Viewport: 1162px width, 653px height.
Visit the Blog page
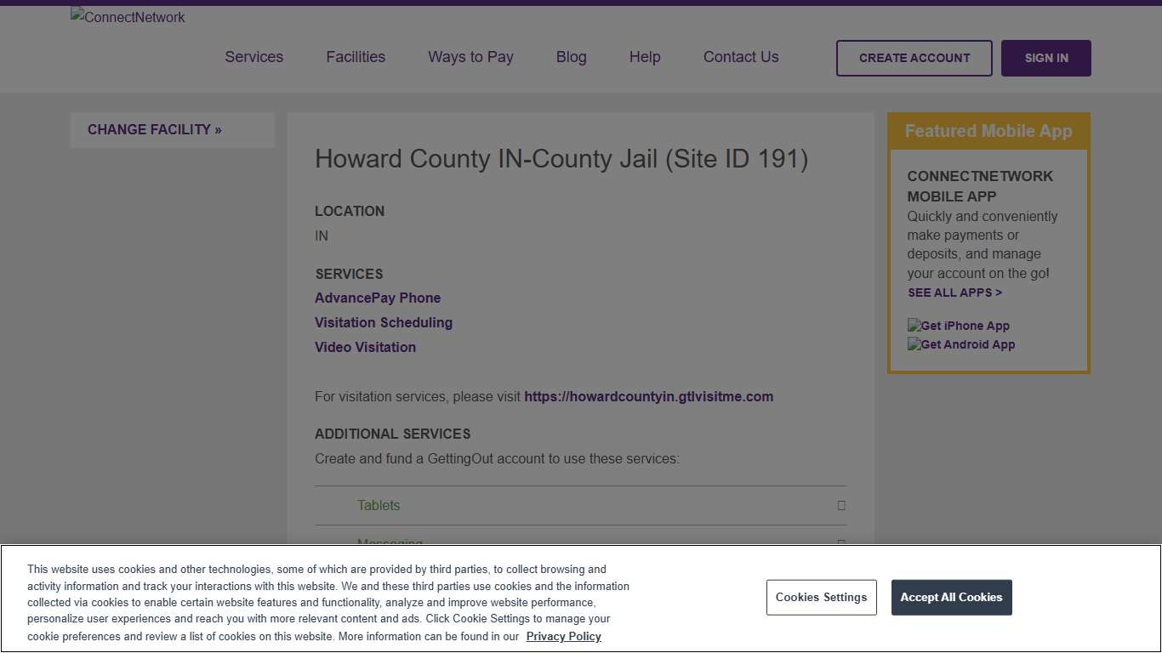click(x=571, y=57)
